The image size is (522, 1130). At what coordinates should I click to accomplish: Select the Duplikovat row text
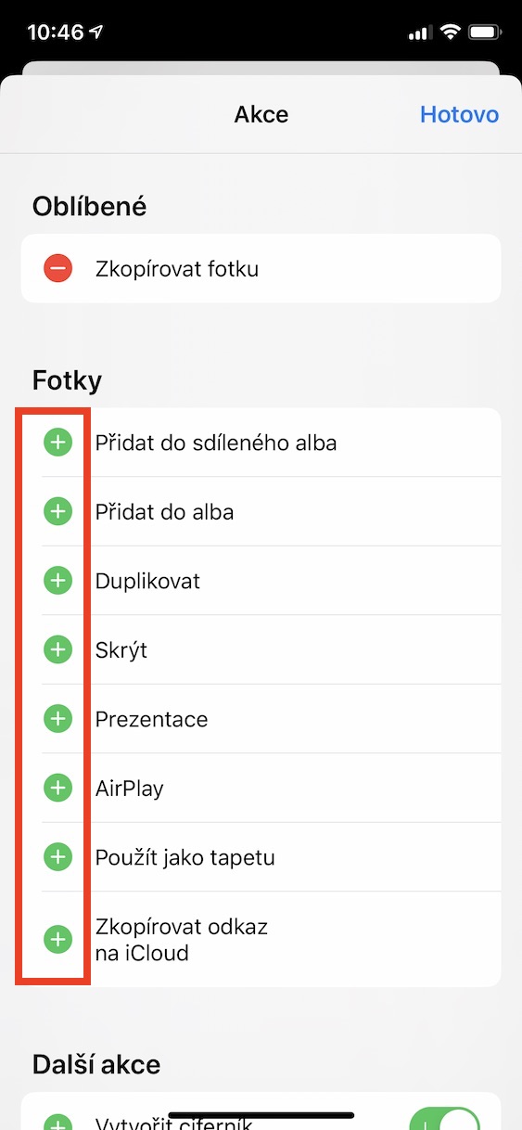[x=147, y=581]
